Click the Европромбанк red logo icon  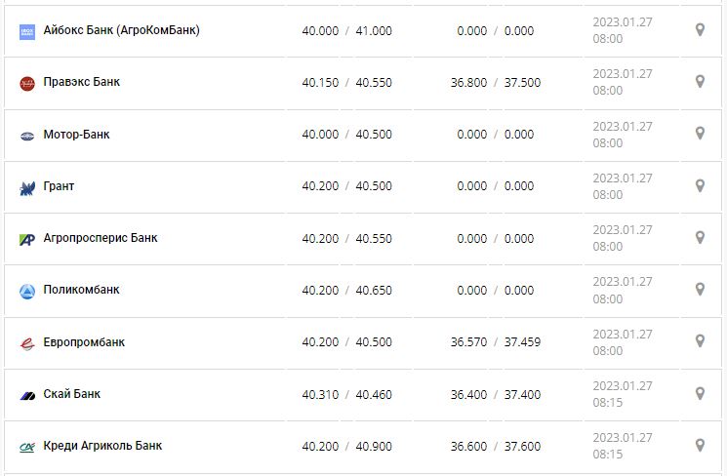tap(27, 343)
